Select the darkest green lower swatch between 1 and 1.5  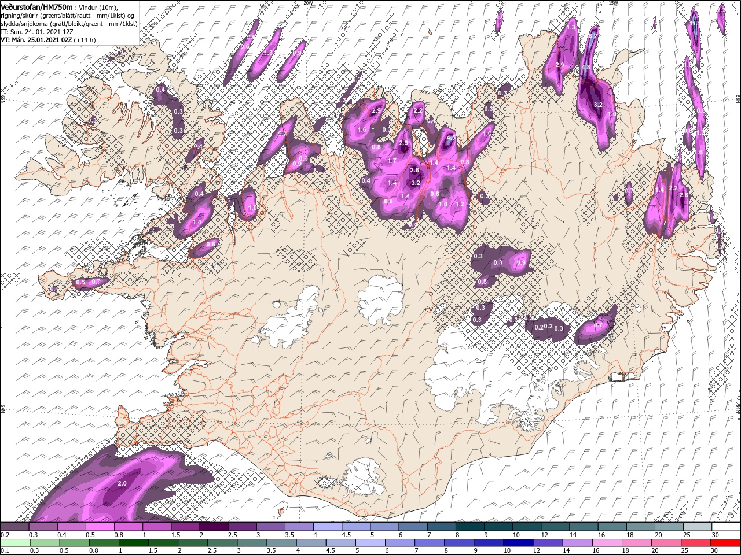tap(133, 543)
